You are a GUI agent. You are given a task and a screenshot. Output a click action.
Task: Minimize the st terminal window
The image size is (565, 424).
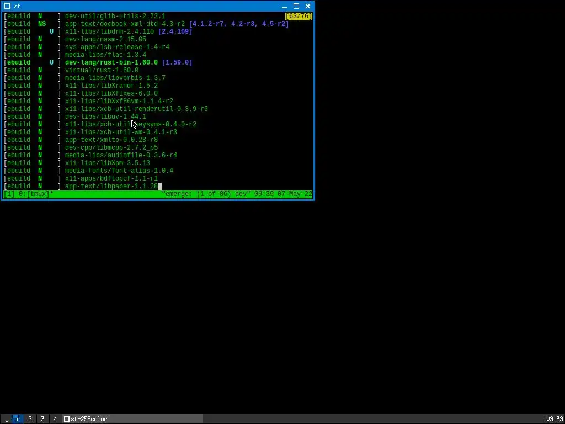[x=284, y=6]
